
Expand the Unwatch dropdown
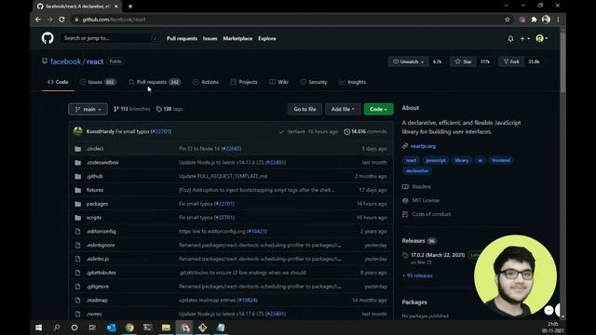click(x=408, y=61)
